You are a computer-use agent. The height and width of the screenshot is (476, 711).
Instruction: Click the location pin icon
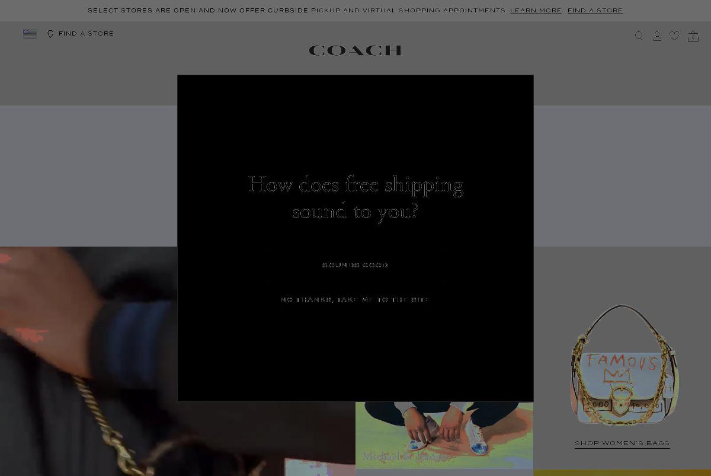click(x=50, y=34)
